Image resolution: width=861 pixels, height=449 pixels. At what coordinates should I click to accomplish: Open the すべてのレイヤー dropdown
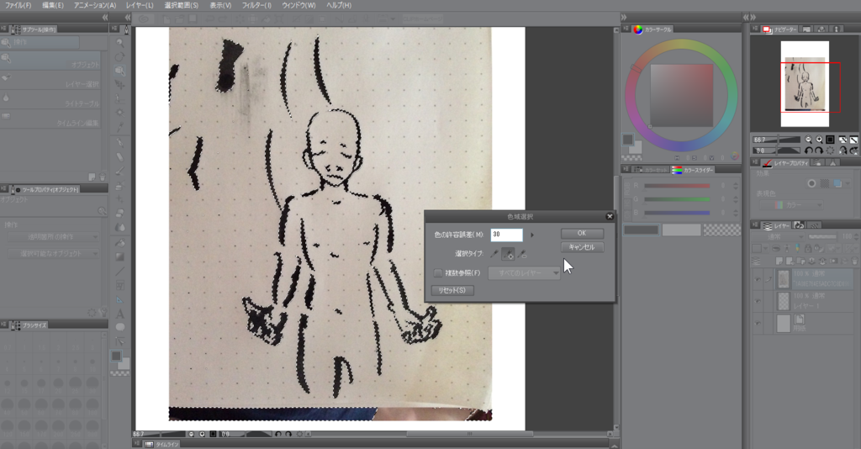click(524, 272)
